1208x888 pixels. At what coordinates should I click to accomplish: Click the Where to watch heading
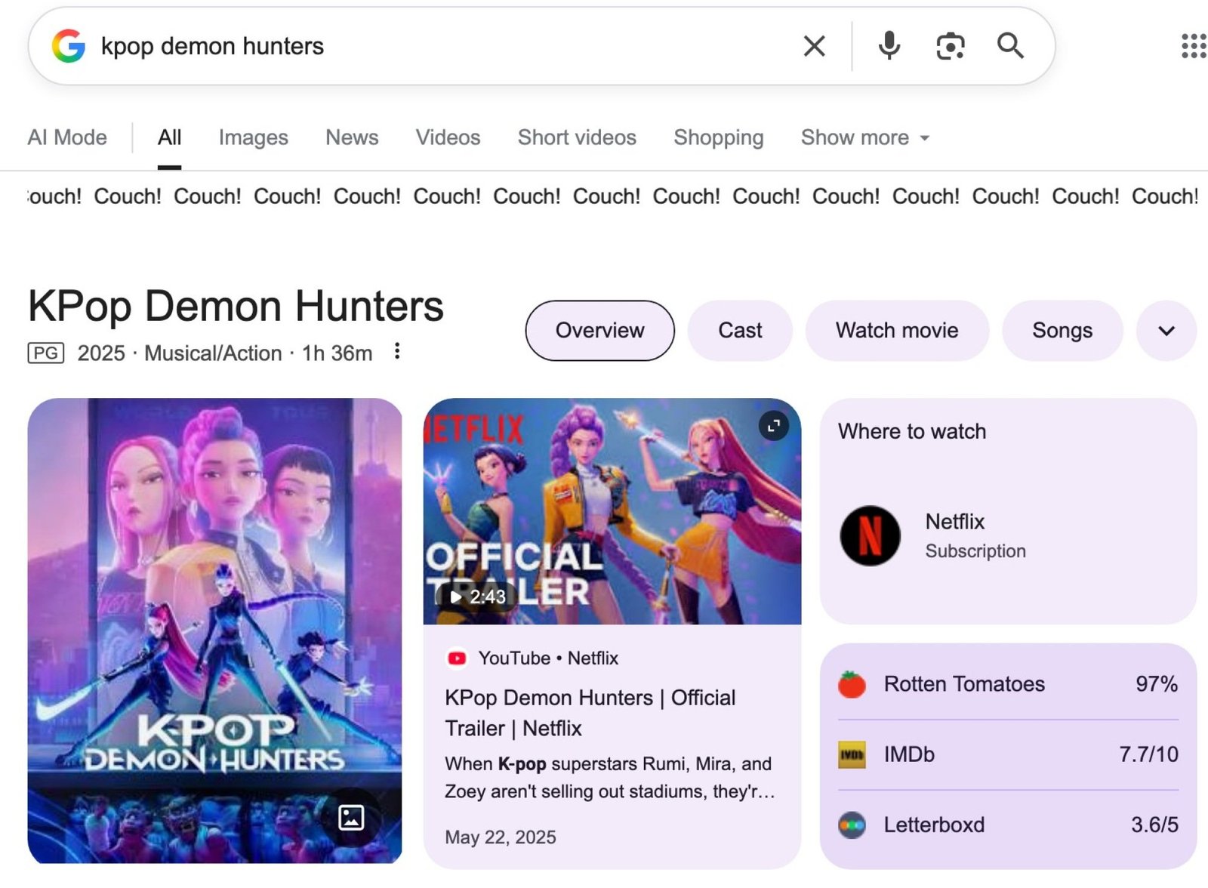pos(912,431)
